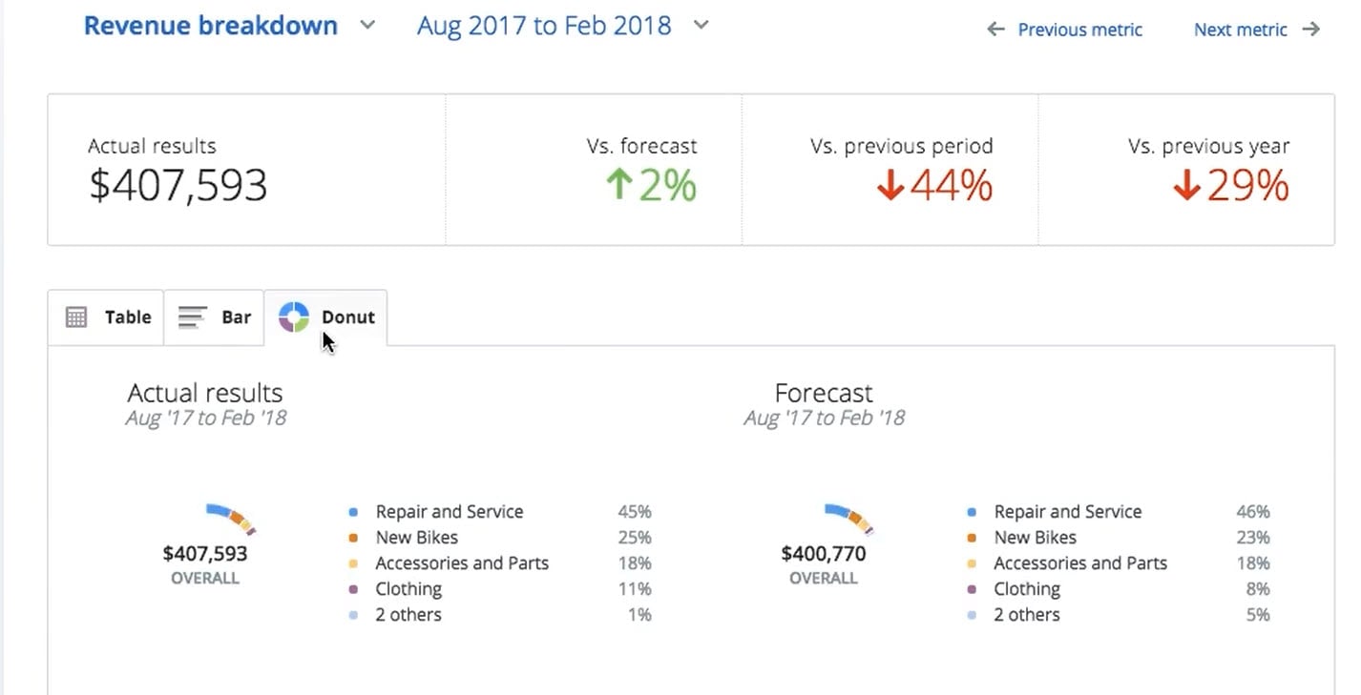Click the blue Repair and Service legend dot
Viewport: 1361px width, 695px height.
354,512
